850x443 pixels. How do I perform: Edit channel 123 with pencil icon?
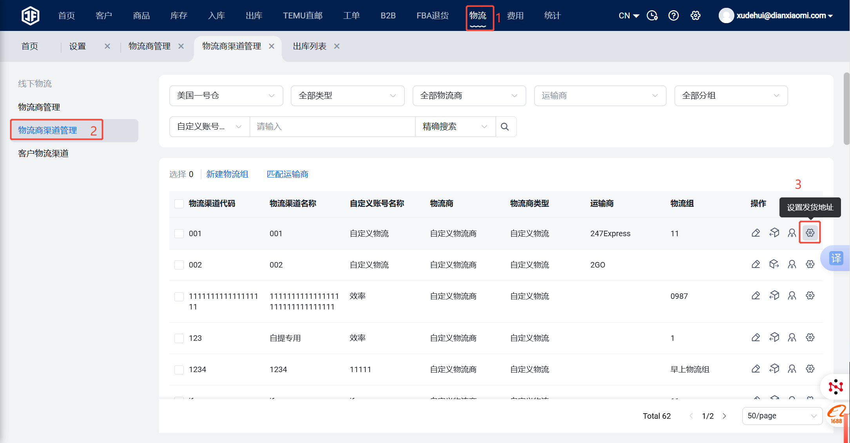coord(756,338)
